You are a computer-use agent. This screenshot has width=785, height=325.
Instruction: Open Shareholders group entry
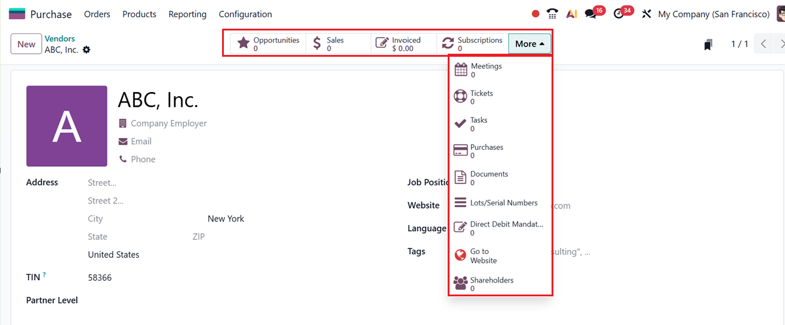pos(500,284)
